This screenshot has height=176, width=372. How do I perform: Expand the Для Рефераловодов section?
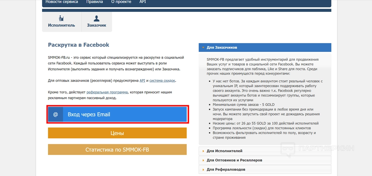coord(265,169)
